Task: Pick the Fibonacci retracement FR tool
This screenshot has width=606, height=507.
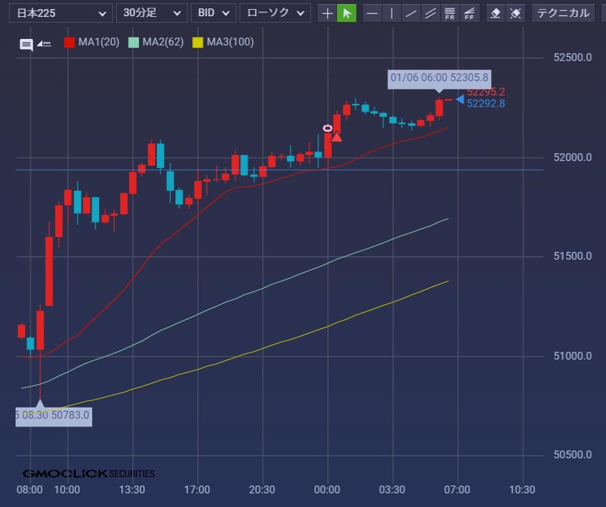Action: (449, 13)
